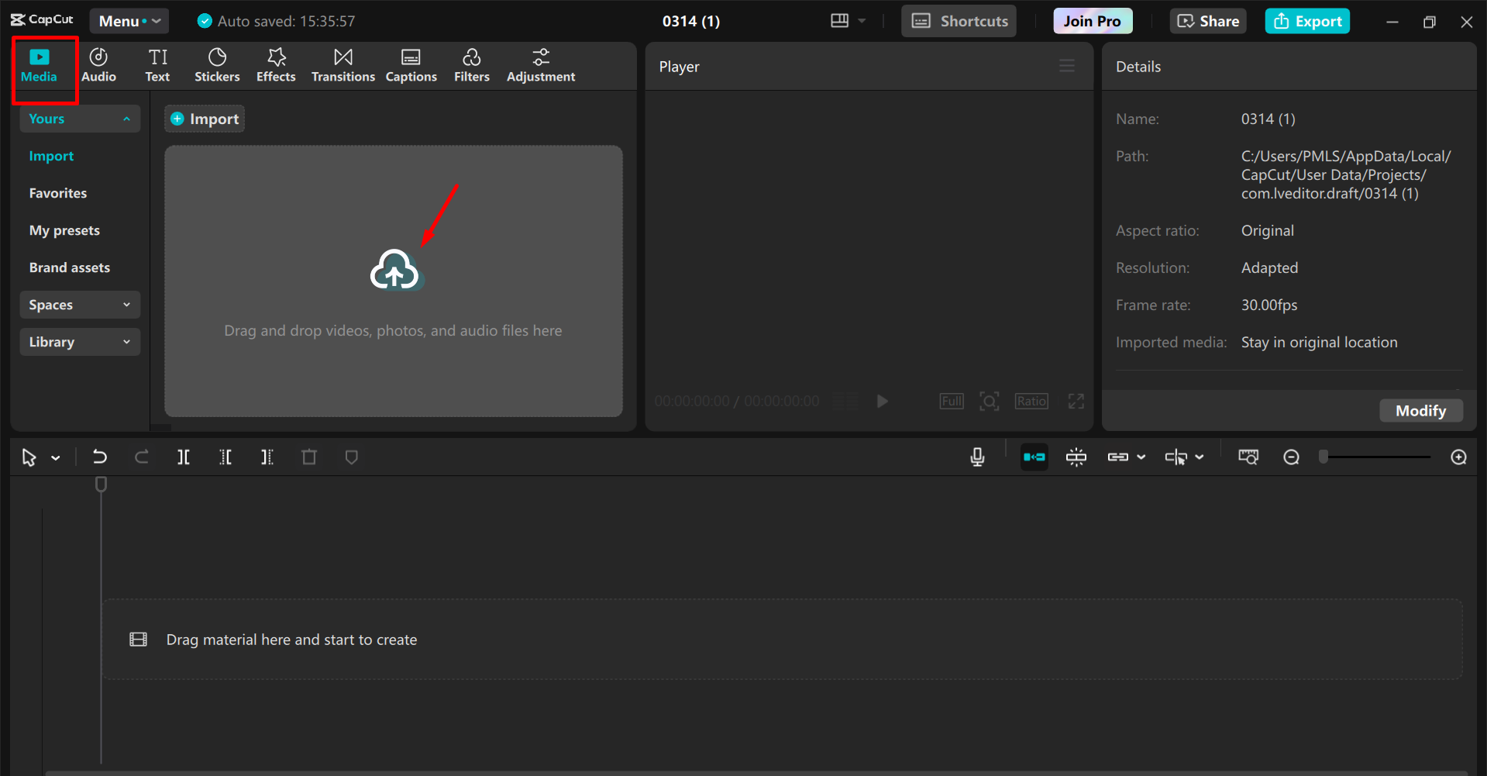Open the Audio panel
The width and height of the screenshot is (1487, 776).
(98, 64)
